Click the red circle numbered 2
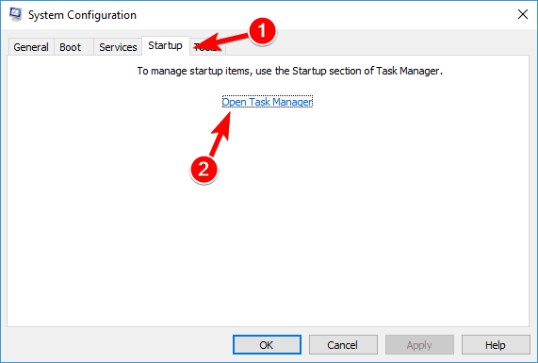Screen dimensions: 538x363 pos(204,170)
